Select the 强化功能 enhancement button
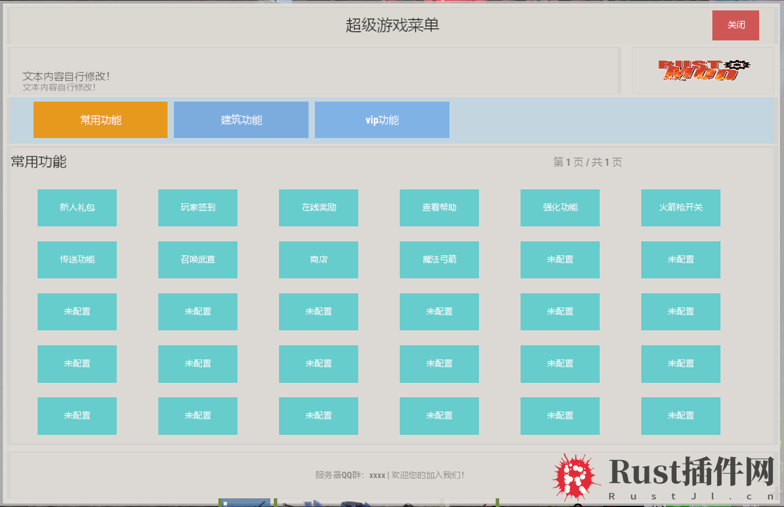Screen dimensions: 784x507 (560, 208)
